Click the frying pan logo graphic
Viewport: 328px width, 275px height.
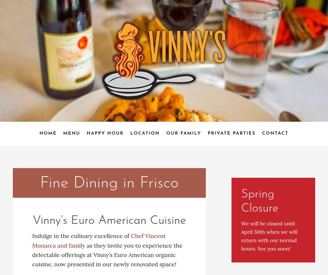[x=149, y=84]
